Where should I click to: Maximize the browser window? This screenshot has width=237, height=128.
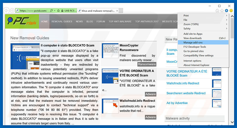[219, 6]
